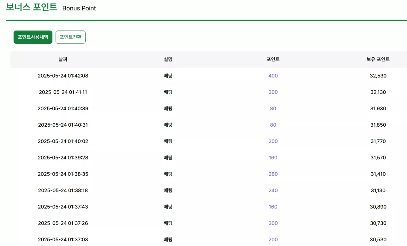Viewport: 407px width, 246px height.
Task: Select the entry at 2025-05-24 01:39:28
Action: click(209, 157)
